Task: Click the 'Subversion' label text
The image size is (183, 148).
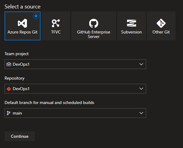Action: [x=131, y=32]
